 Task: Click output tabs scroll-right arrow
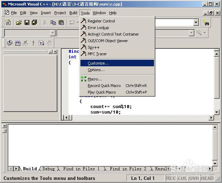[x=16, y=169]
